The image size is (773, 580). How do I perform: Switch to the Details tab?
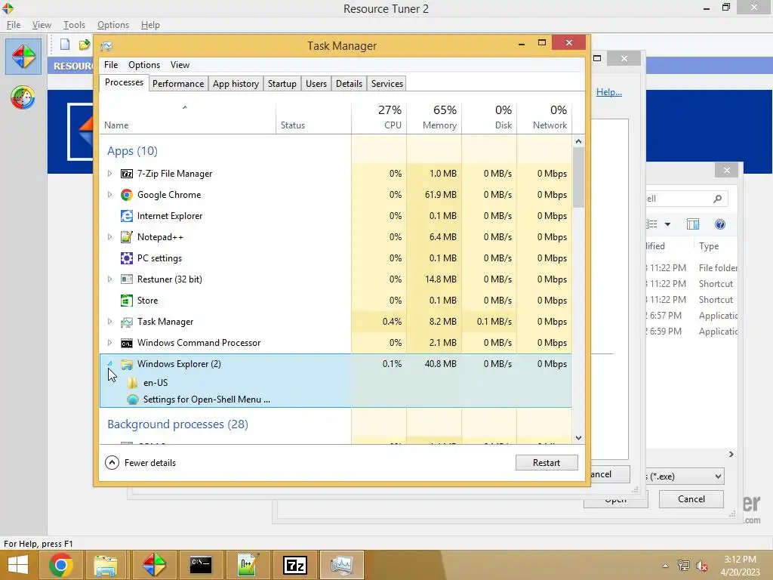(x=349, y=84)
